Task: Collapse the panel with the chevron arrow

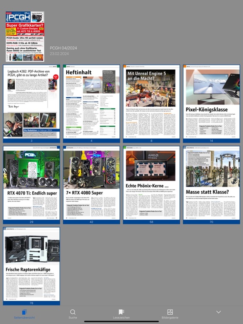Action: [219, 312]
